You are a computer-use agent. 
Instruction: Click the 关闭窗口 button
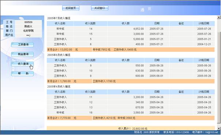[x=100, y=8]
